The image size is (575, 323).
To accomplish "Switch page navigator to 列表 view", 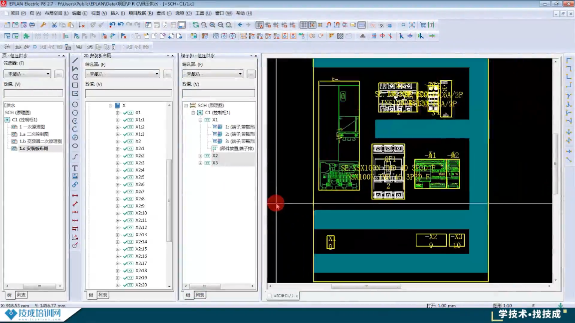I will [x=21, y=295].
